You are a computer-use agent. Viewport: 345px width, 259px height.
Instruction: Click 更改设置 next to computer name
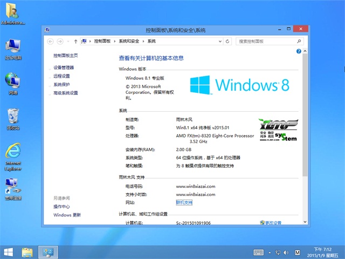[270, 223]
